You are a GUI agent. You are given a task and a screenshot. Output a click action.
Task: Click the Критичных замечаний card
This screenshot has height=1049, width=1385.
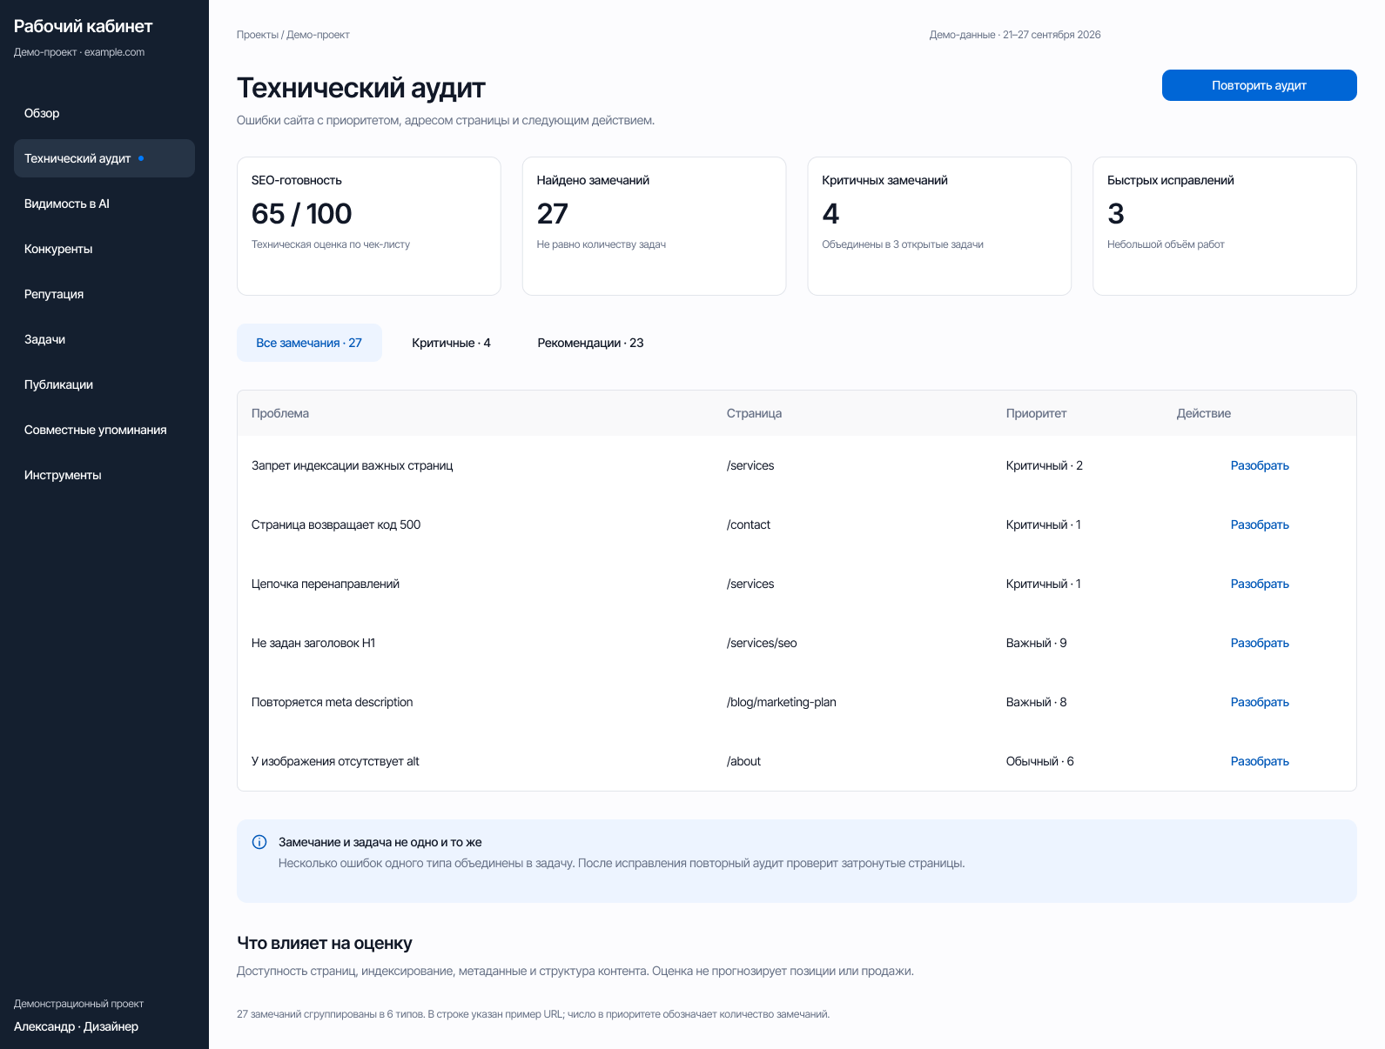click(939, 226)
